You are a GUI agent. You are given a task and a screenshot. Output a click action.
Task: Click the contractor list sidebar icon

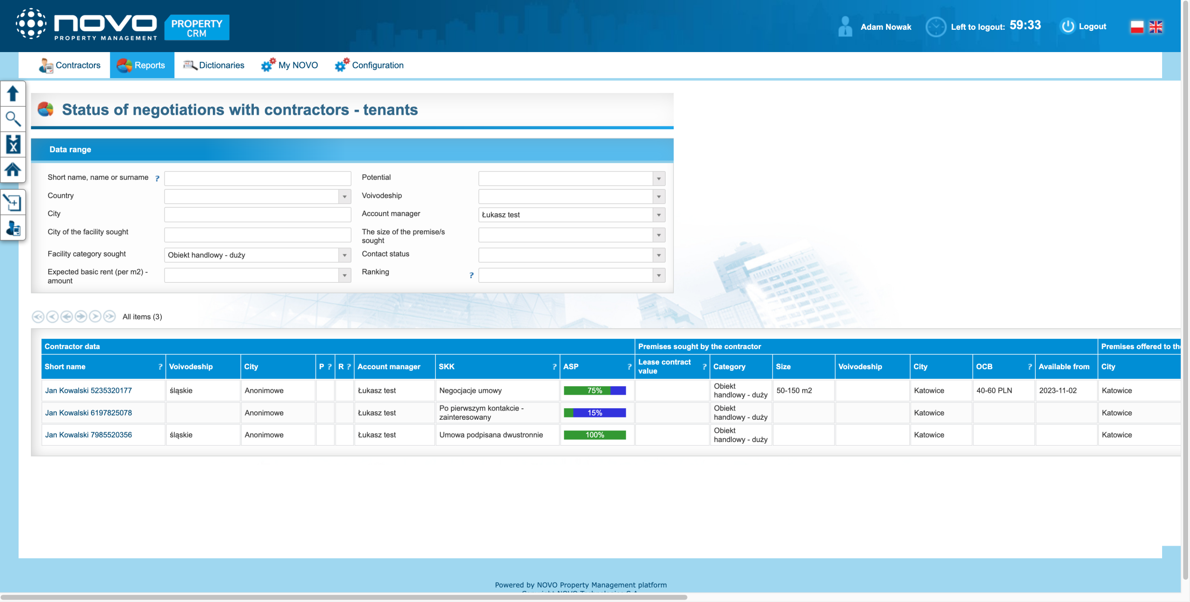(x=13, y=228)
